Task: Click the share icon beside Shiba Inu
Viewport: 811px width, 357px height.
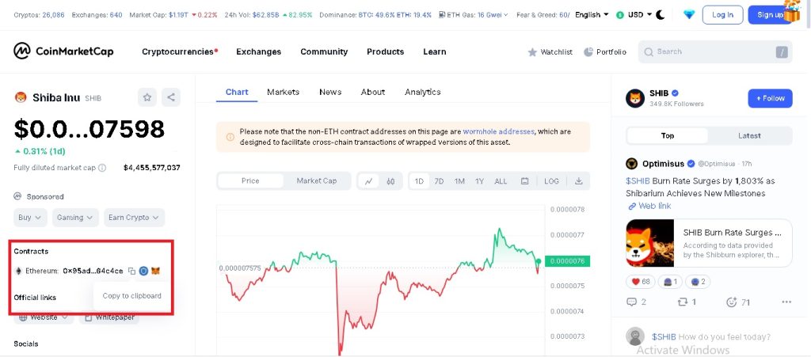Action: [x=171, y=97]
